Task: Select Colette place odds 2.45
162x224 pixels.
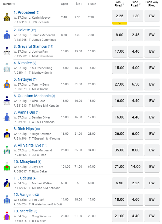Action: 136,35
